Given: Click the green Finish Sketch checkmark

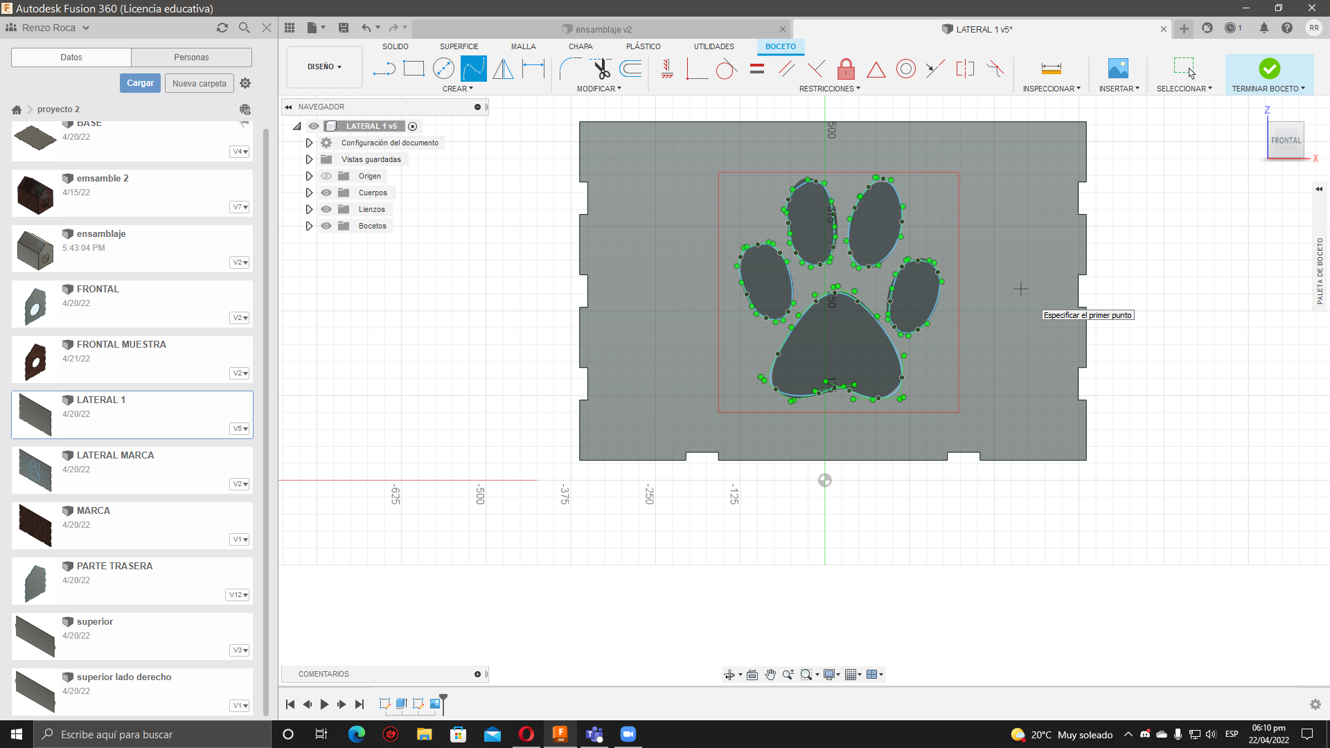Looking at the screenshot, I should 1269,69.
